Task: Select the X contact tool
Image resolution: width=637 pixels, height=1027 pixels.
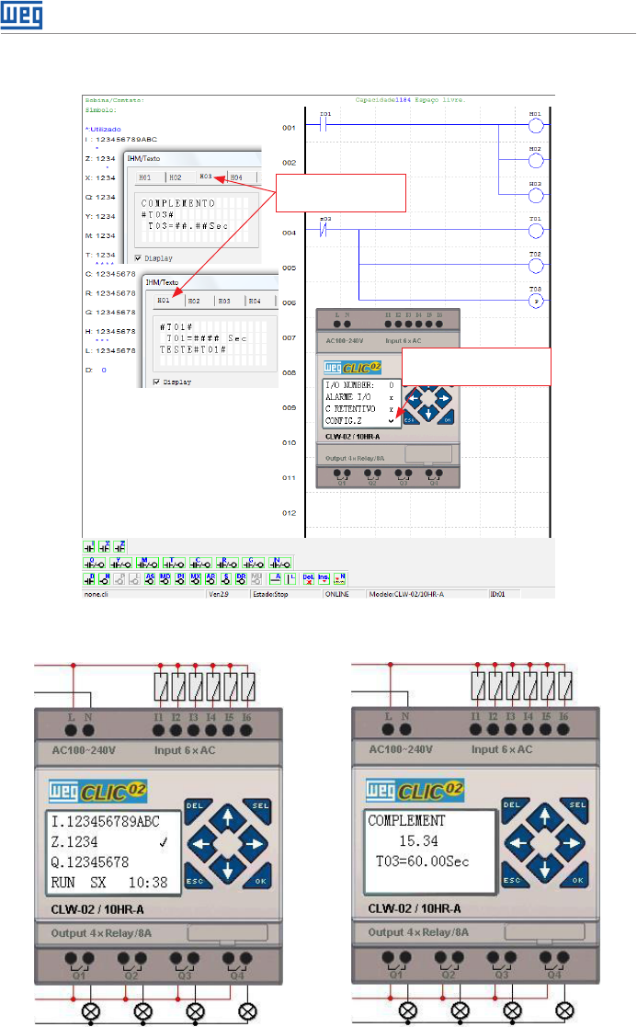Action: point(104,547)
